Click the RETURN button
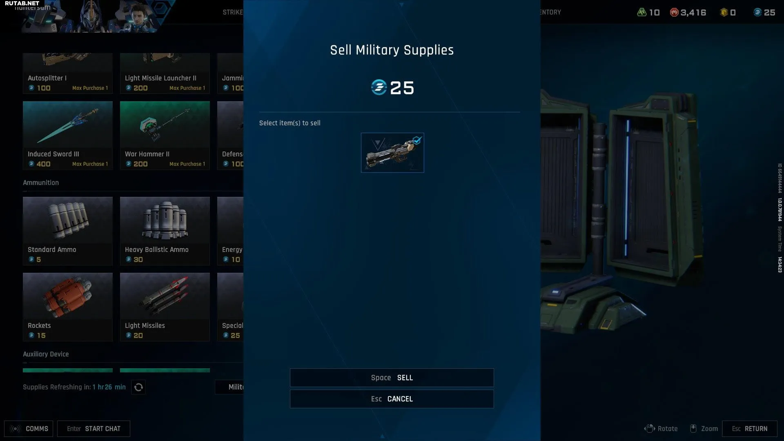Viewport: 784px width, 441px height. click(x=750, y=429)
